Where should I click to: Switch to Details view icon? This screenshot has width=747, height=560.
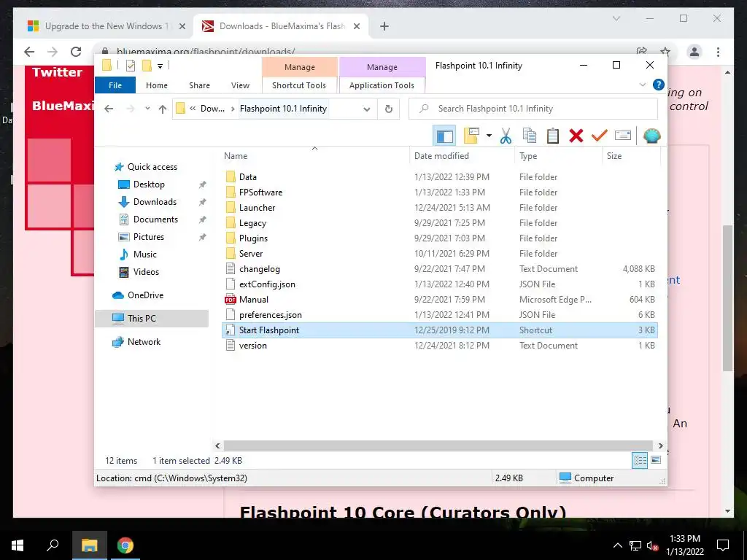(640, 460)
